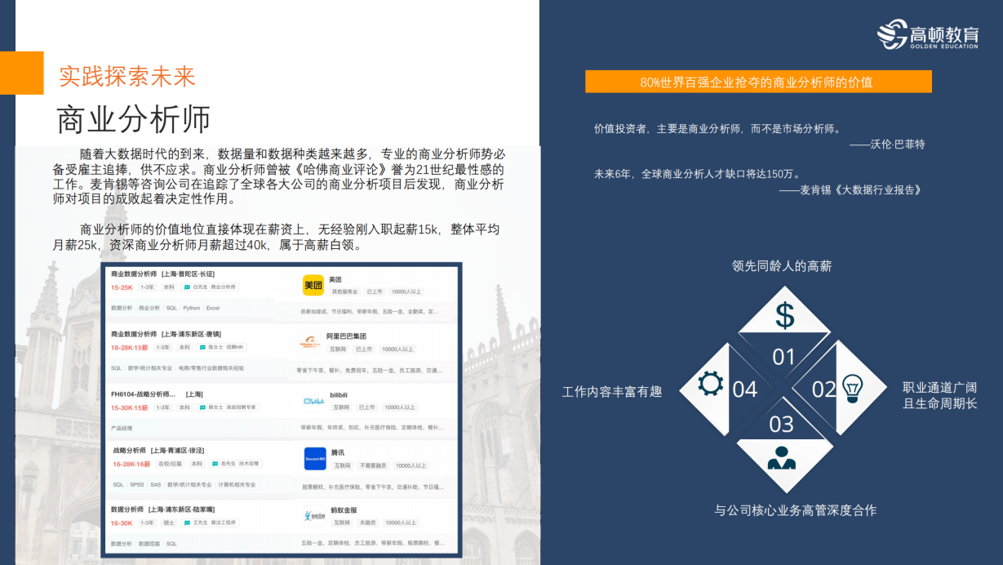Click the number 01 in the diamond
Image resolution: width=1003 pixels, height=565 pixels.
click(x=783, y=357)
